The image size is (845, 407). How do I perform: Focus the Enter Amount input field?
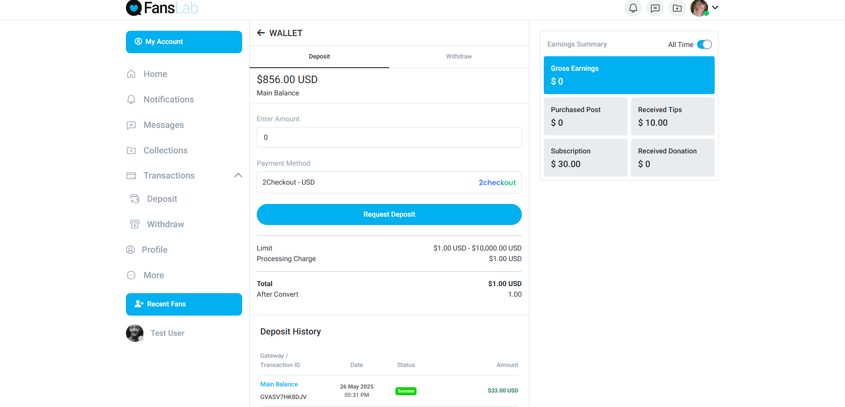tap(389, 137)
